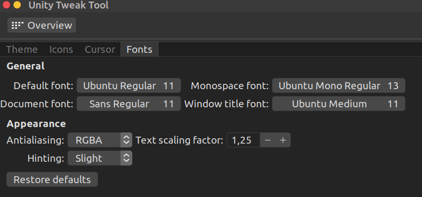Click the yellow minimize window button

[x=17, y=5]
